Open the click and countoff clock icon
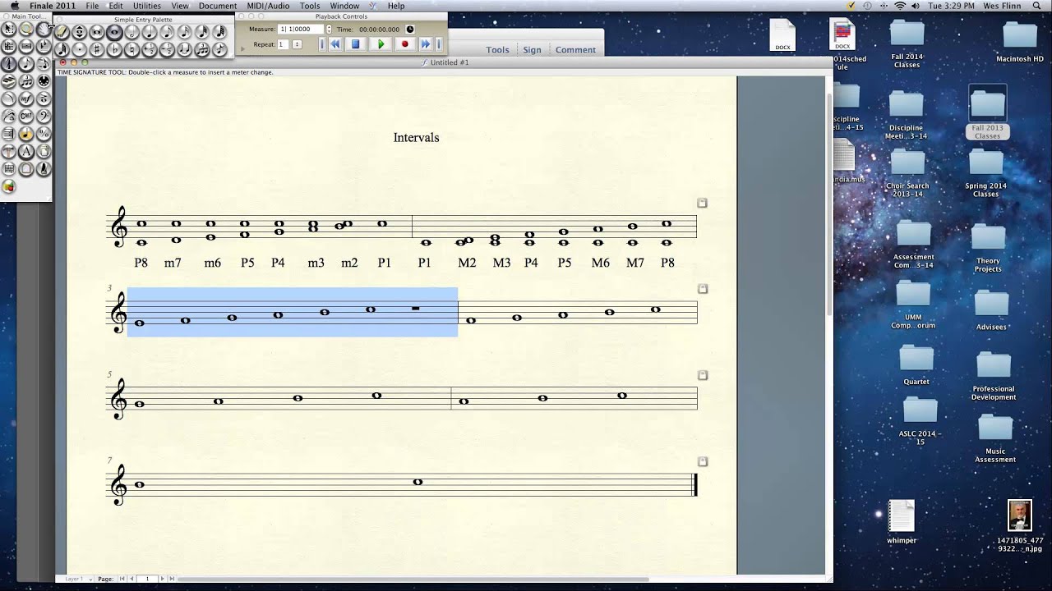1052x591 pixels. point(410,30)
